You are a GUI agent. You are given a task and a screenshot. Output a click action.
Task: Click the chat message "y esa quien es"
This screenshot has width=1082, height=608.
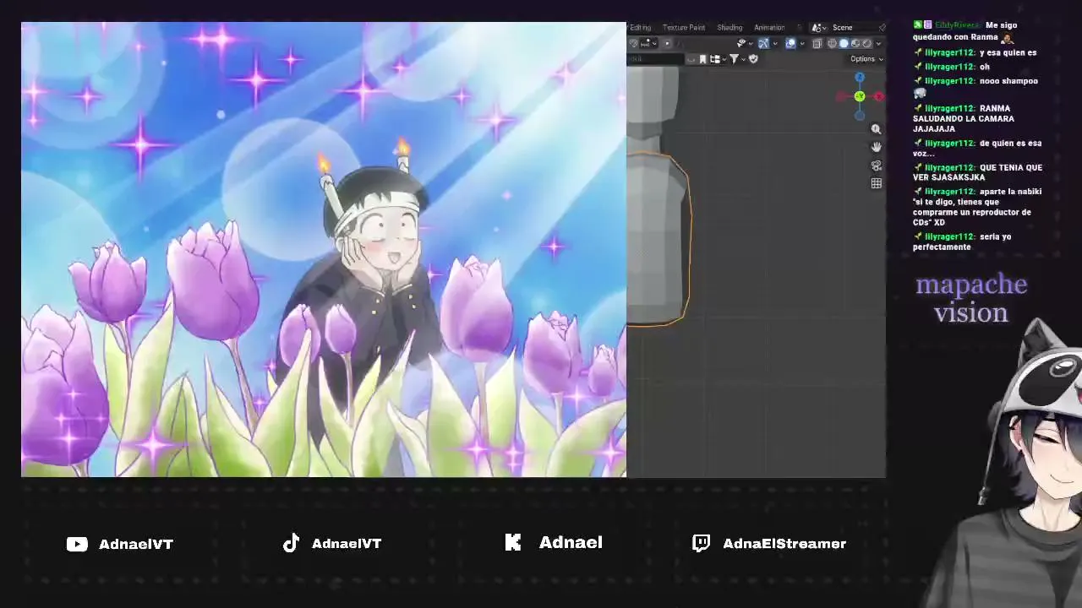1008,52
